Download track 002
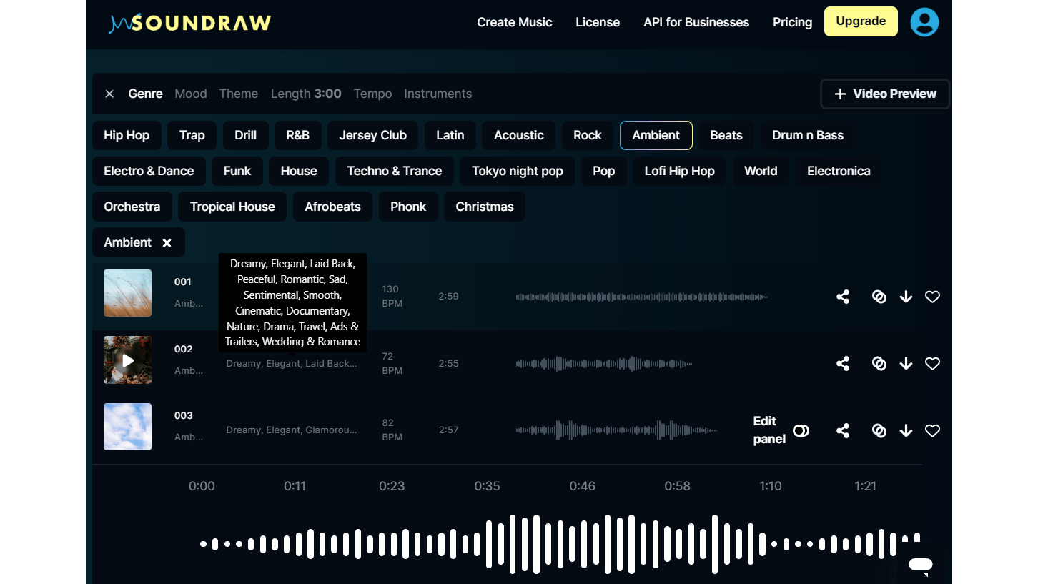The image size is (1038, 584). [x=906, y=363]
